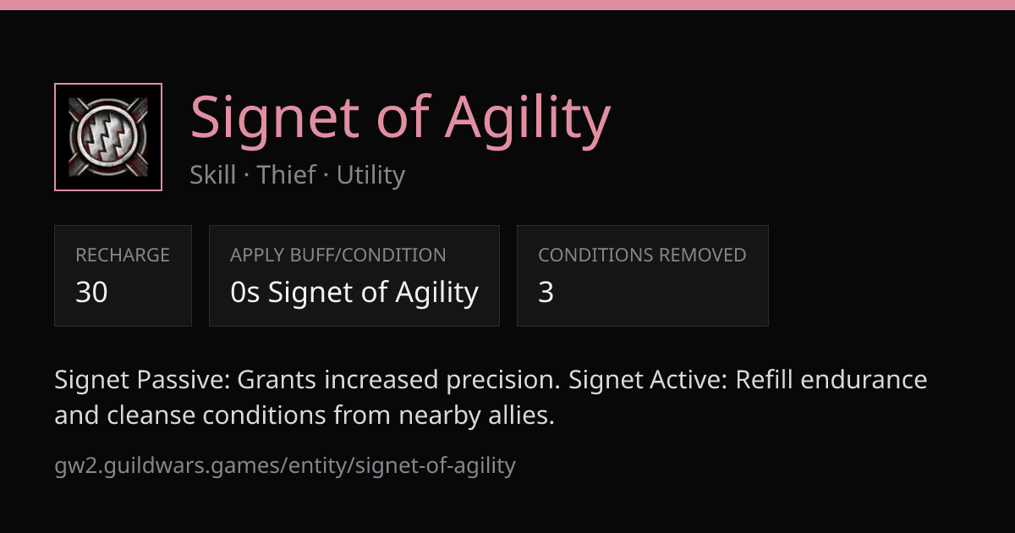Screen dimensions: 1015x533
Task: Click the CONDITIONS REMOVED label
Action: pyautogui.click(x=642, y=255)
